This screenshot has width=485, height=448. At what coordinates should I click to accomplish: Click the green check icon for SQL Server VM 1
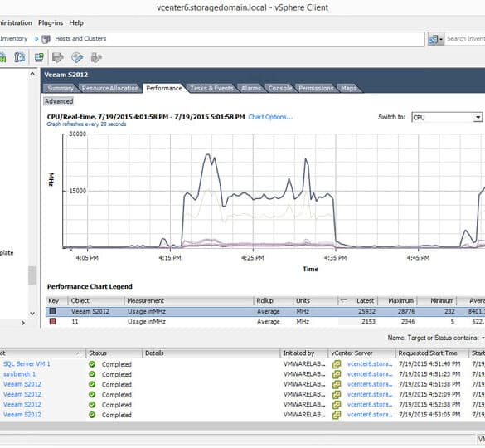point(92,364)
